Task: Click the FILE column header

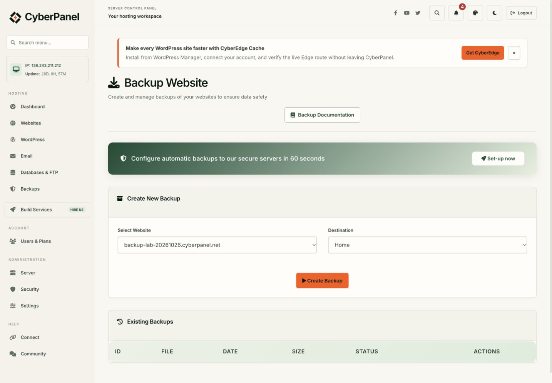Action: coord(167,351)
